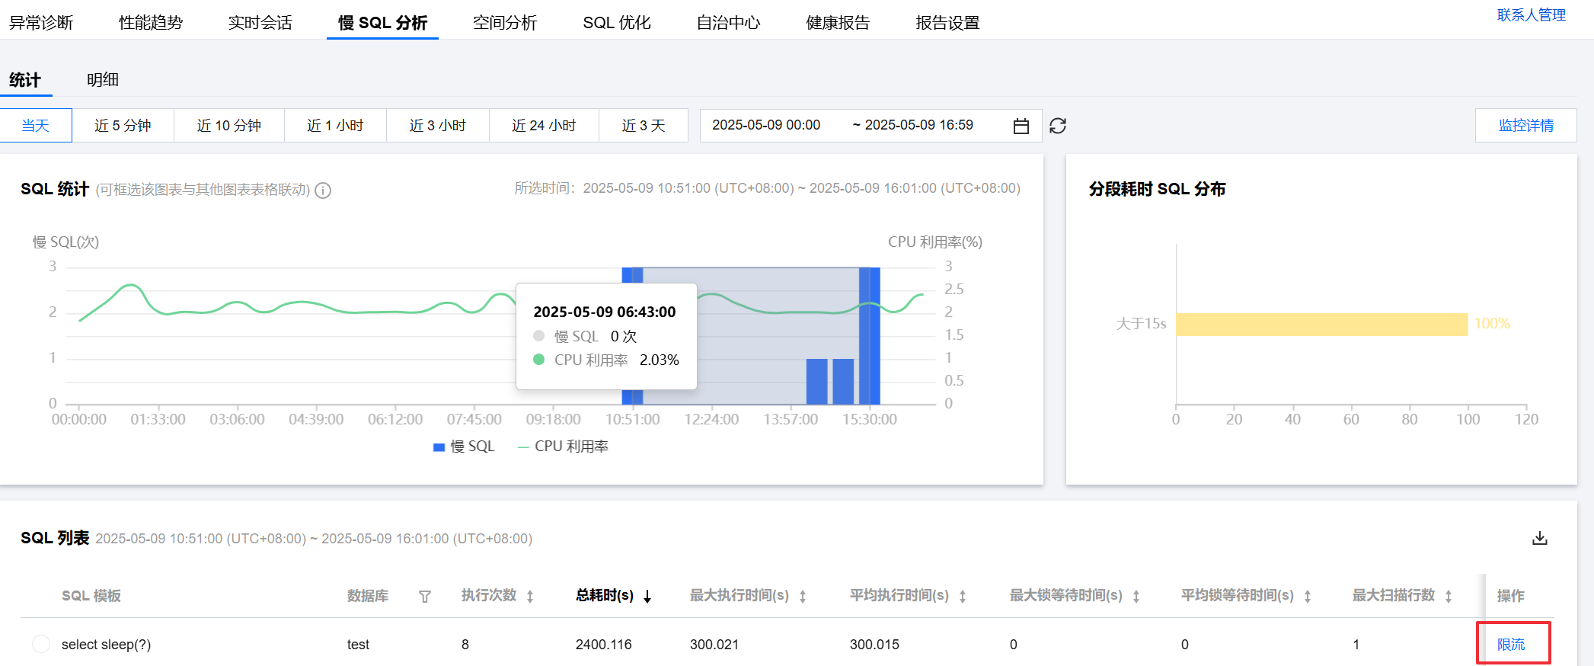
Task: Sort by 最大锁等待时间(s) column arrows
Action: (1136, 597)
